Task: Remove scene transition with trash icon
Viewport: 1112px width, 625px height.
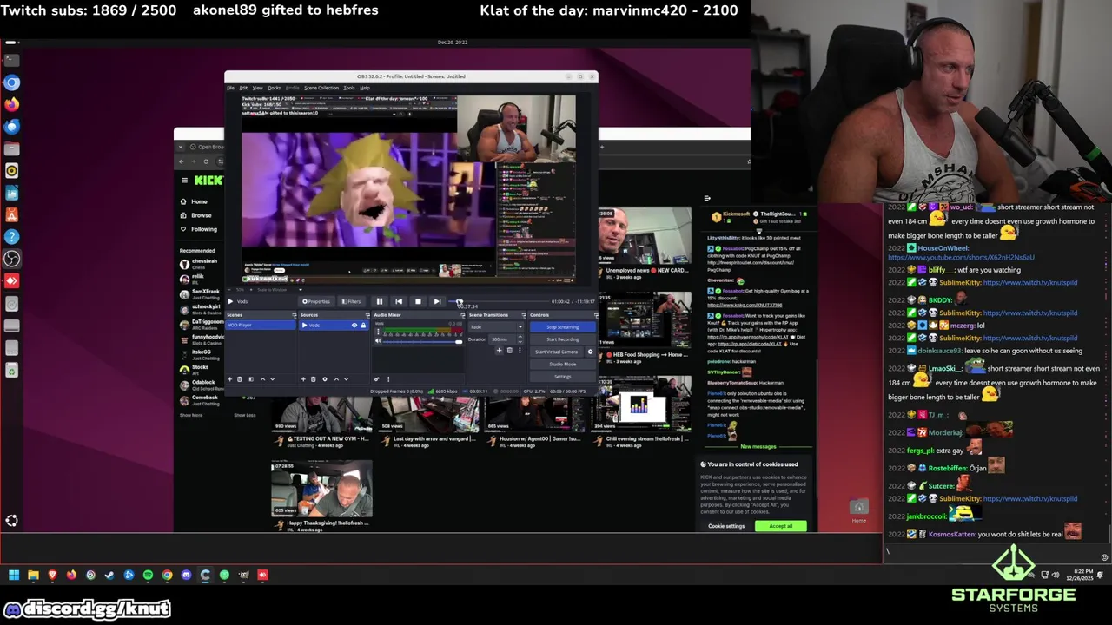Action: point(509,350)
